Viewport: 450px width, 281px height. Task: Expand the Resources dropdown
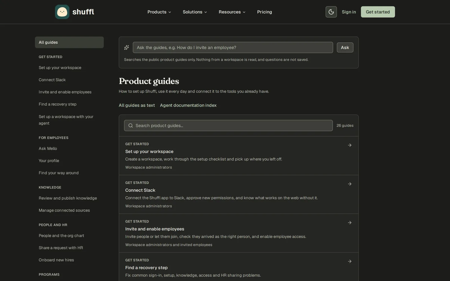coord(232,12)
